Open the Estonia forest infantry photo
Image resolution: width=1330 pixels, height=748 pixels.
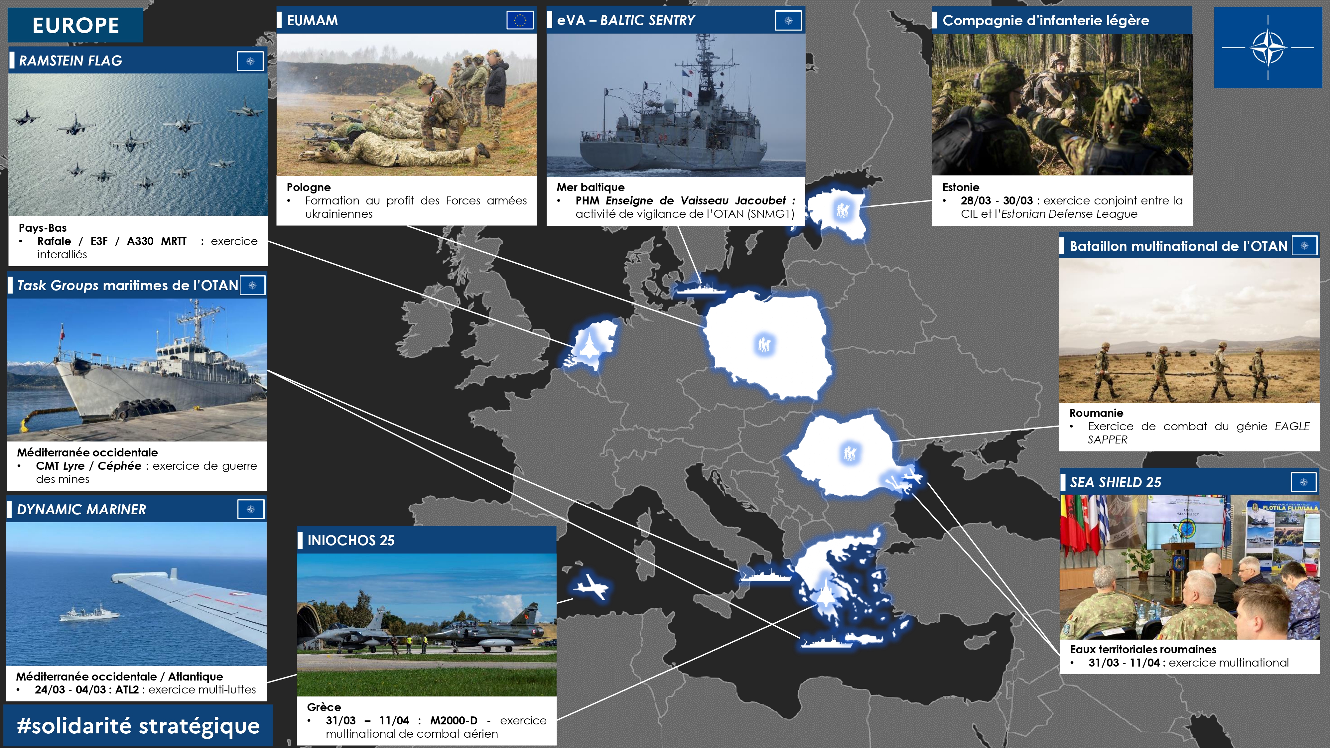coord(1062,105)
